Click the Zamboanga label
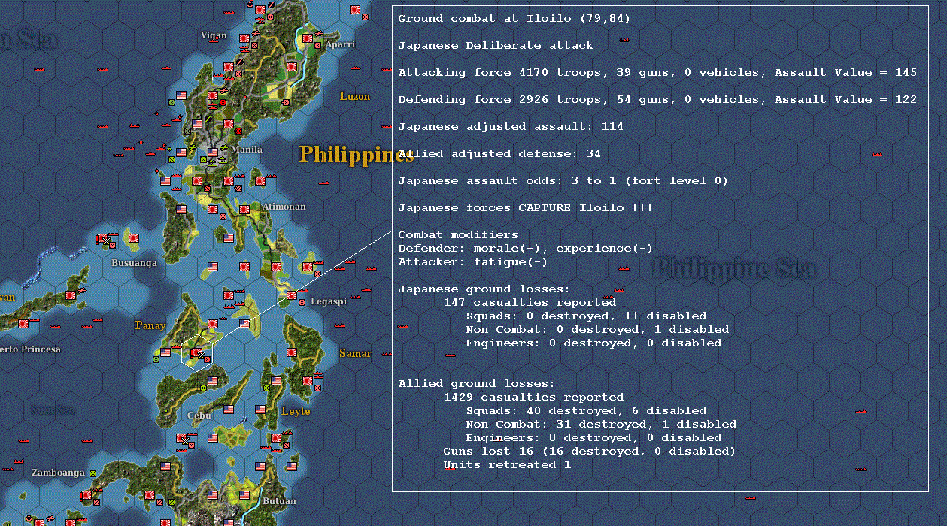 tap(59, 473)
